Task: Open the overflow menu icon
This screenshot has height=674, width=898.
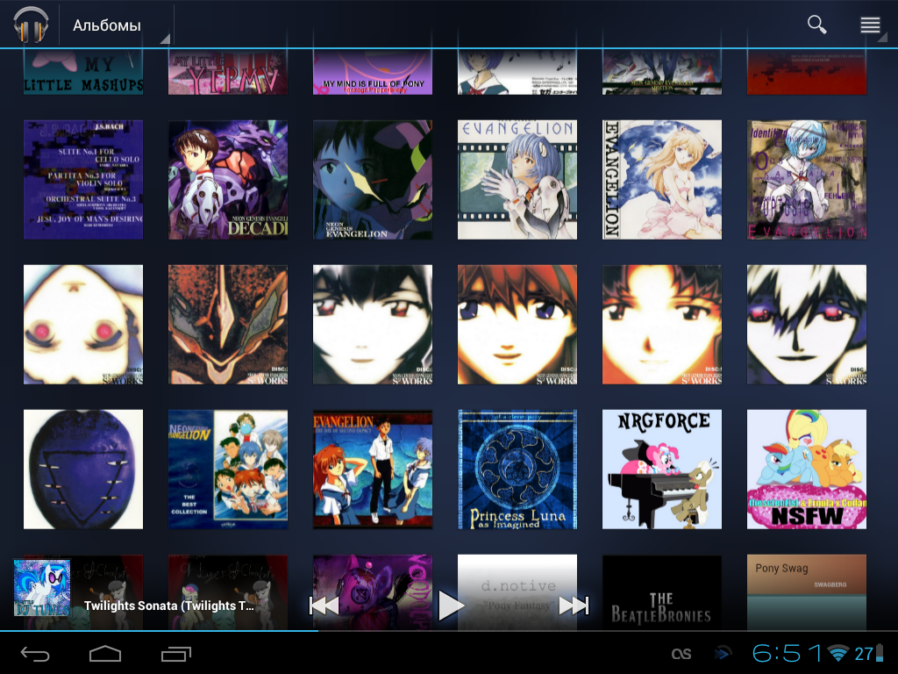Action: click(x=870, y=25)
